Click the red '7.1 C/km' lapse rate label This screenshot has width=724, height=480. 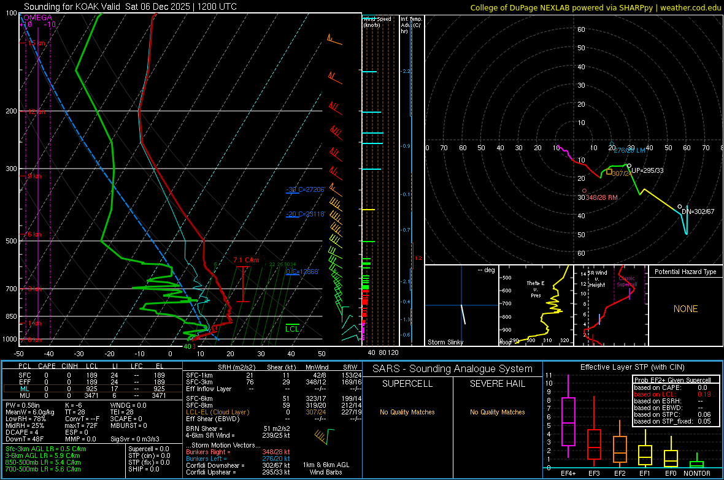coord(246,260)
